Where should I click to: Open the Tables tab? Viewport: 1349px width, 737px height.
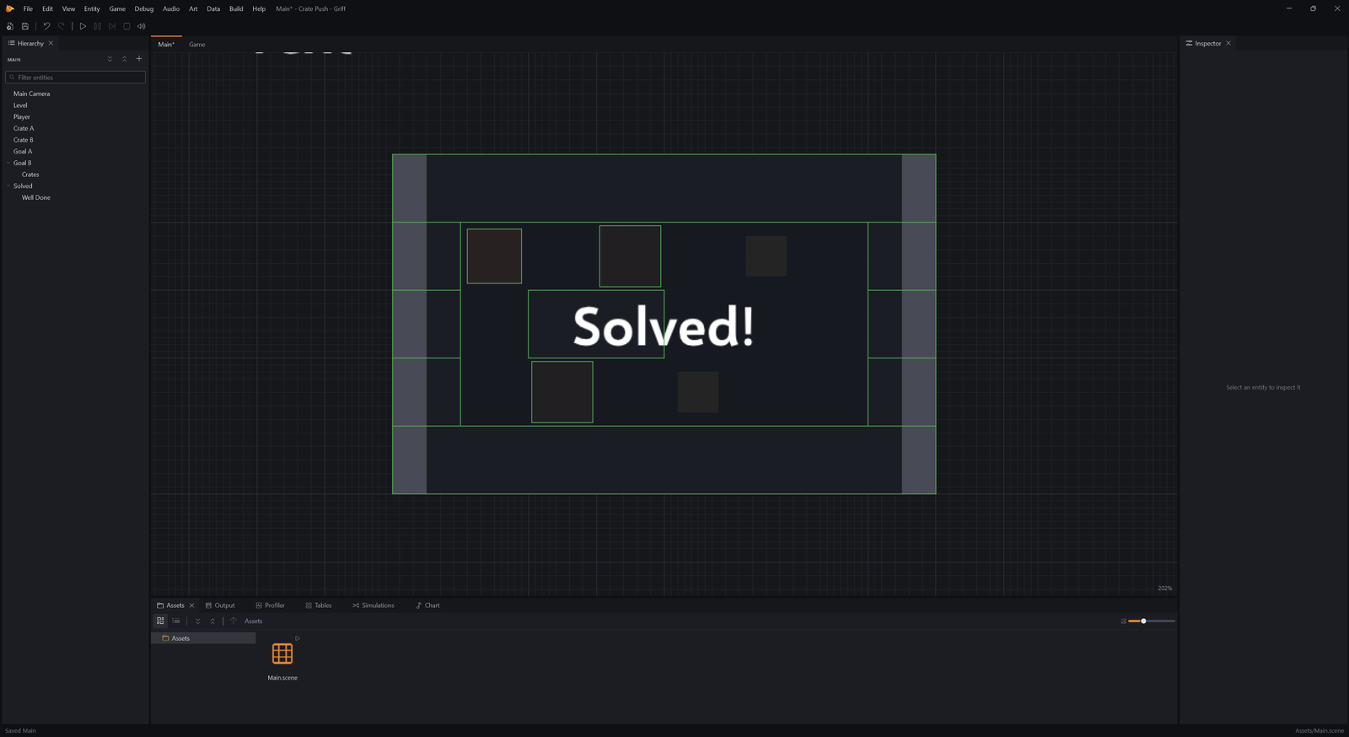(x=319, y=605)
